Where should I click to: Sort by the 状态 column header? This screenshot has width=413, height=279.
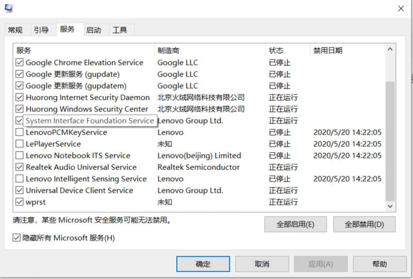[288, 50]
